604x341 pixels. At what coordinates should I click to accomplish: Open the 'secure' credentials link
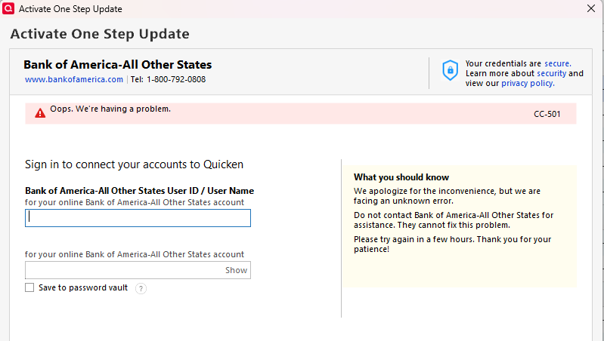(557, 63)
